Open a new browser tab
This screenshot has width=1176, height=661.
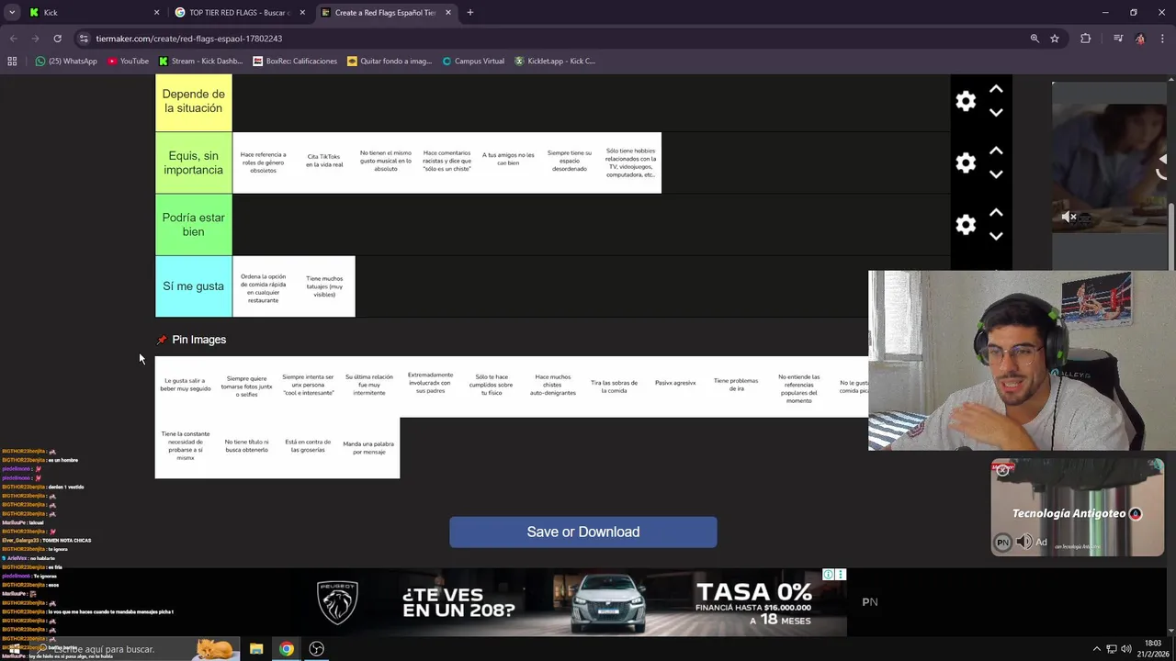pos(469,13)
